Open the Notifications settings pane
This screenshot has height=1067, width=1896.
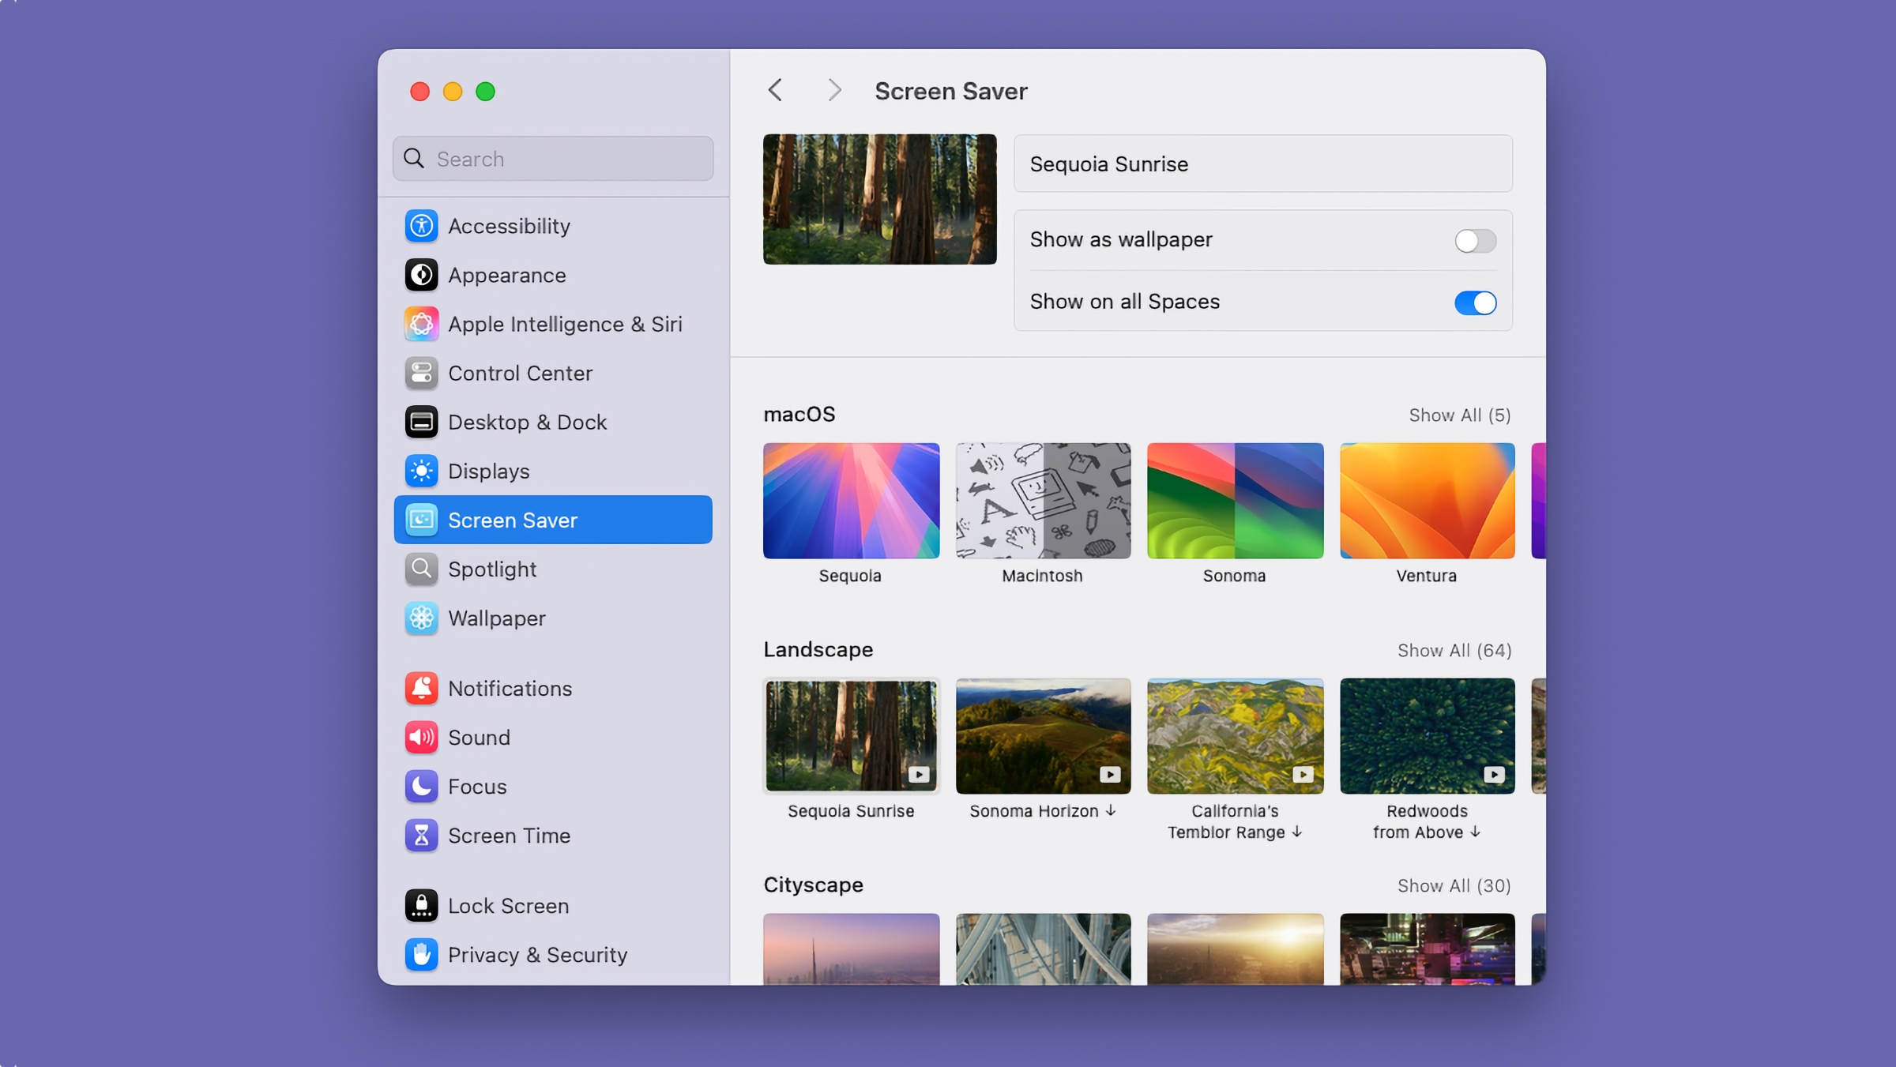tap(553, 688)
